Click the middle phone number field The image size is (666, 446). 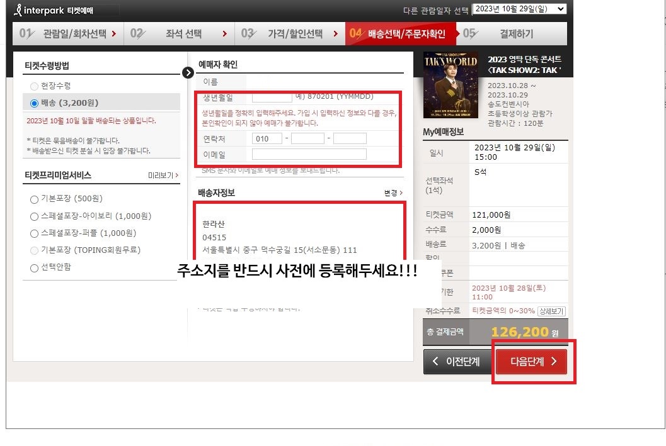[x=307, y=138]
